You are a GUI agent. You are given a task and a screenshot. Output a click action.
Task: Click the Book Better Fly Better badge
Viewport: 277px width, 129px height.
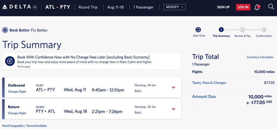[x=25, y=30]
